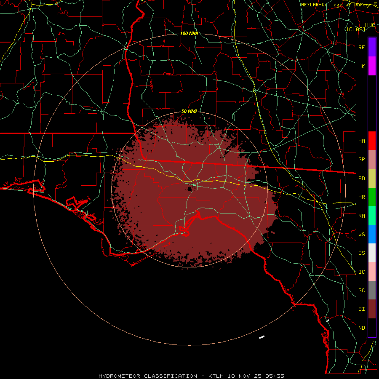Click the [CLAS] unit label
379x379 pixels.
click(356, 29)
